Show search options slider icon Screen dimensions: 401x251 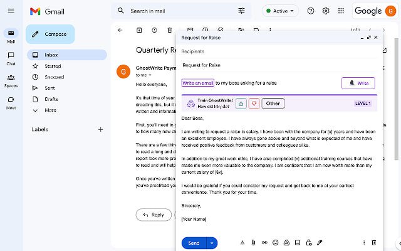242,11
